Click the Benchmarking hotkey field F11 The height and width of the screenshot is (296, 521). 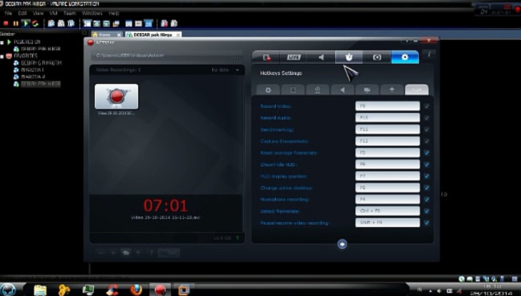coord(387,129)
